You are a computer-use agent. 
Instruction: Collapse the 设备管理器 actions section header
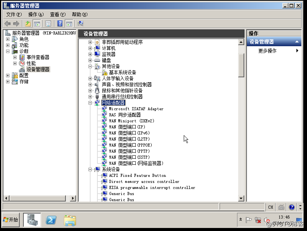click(x=297, y=42)
